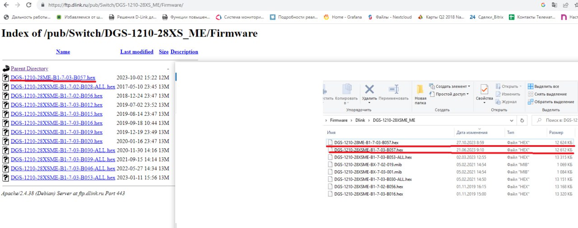Click the browser Back arrow
578x228 pixels.
pos(6,5)
